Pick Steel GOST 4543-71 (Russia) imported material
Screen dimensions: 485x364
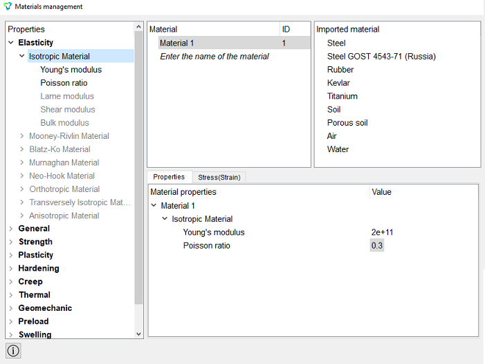pyautogui.click(x=381, y=56)
